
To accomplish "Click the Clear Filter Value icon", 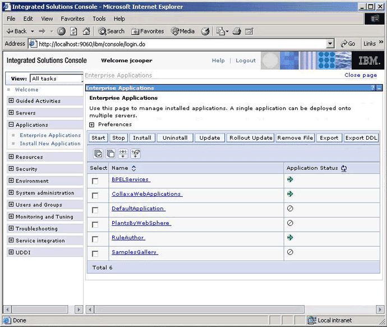I will point(135,153).
